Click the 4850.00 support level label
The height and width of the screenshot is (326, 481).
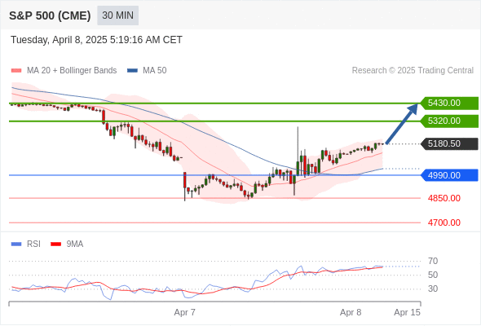tap(444, 198)
